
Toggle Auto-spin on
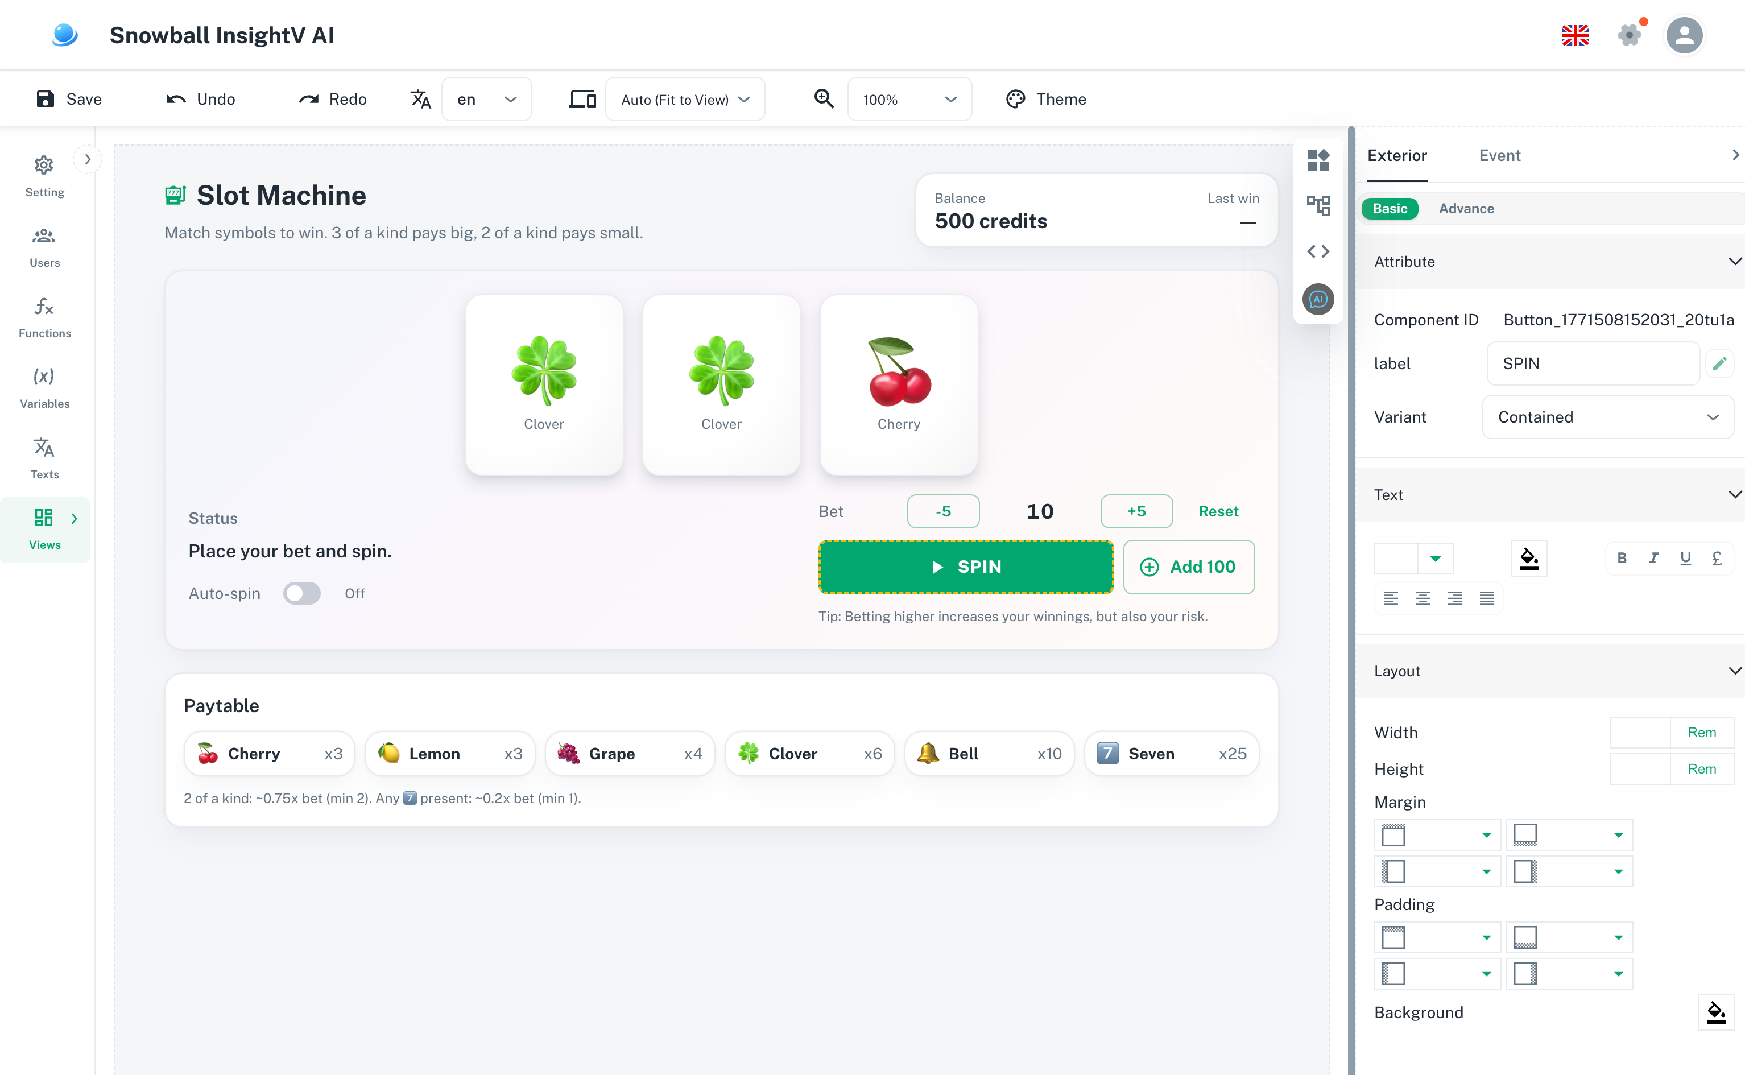pos(302,593)
